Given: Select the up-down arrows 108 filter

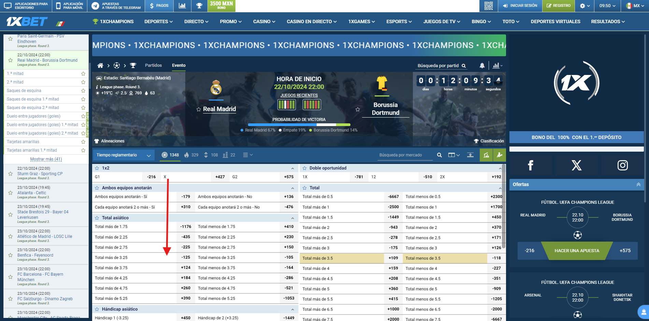Looking at the screenshot, I should click(211, 155).
